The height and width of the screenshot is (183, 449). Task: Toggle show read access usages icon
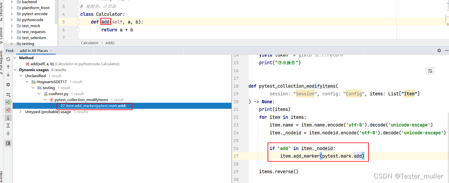click(x=8, y=102)
